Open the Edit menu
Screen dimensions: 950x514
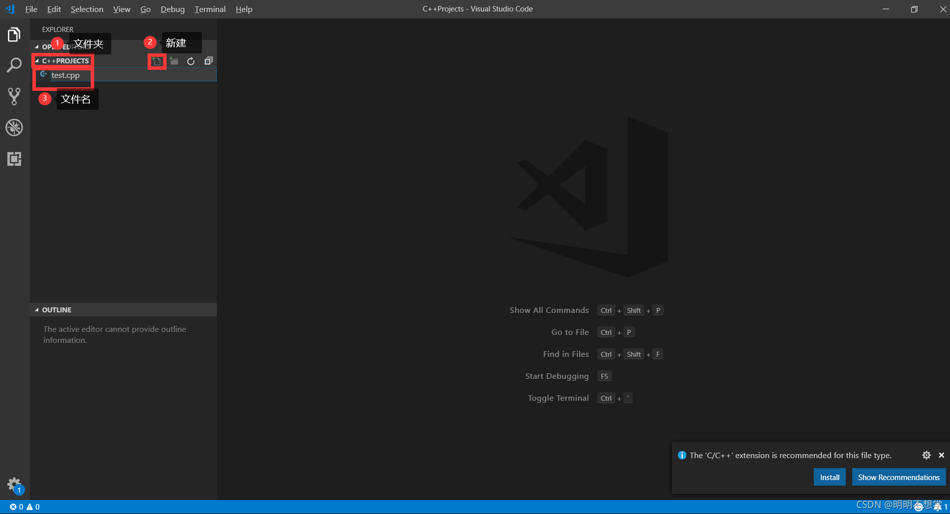tap(54, 9)
